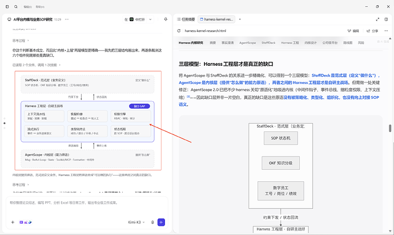Open search with the magnifier icon
The width and height of the screenshot is (394, 235).
tap(16, 7)
